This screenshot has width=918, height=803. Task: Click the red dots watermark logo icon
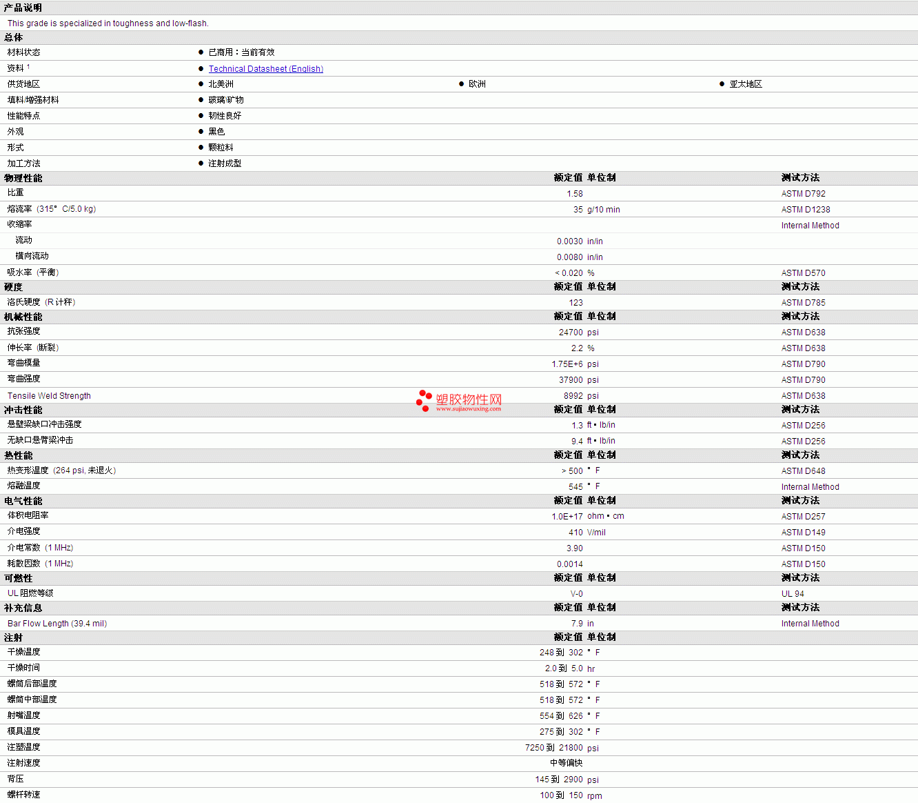(x=423, y=400)
